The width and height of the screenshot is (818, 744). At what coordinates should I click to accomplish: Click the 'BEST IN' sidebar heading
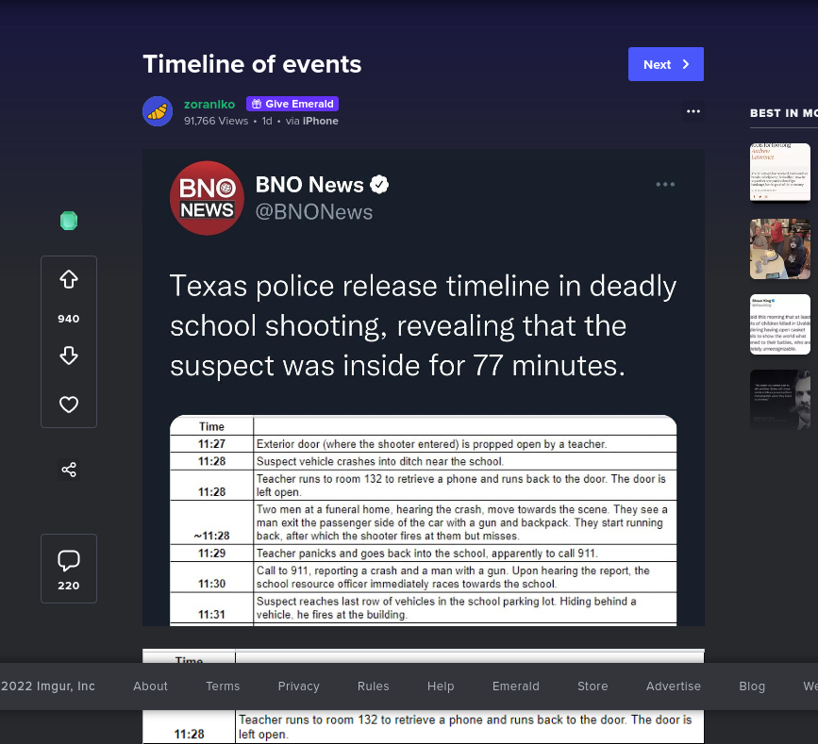784,113
